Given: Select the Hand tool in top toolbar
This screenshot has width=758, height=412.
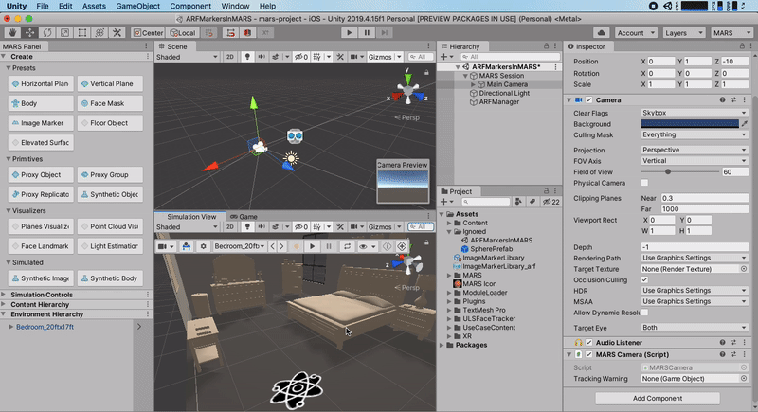Looking at the screenshot, I should [x=9, y=32].
